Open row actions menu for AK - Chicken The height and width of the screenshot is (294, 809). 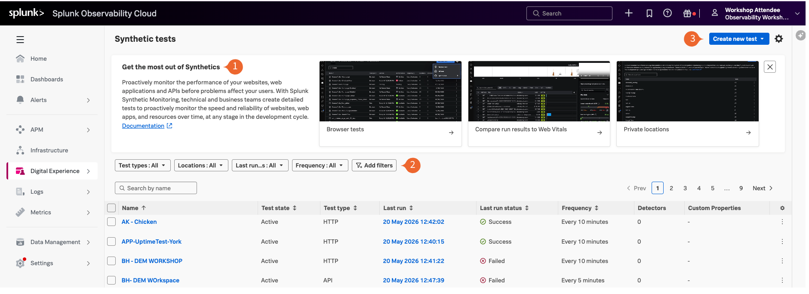click(x=782, y=222)
